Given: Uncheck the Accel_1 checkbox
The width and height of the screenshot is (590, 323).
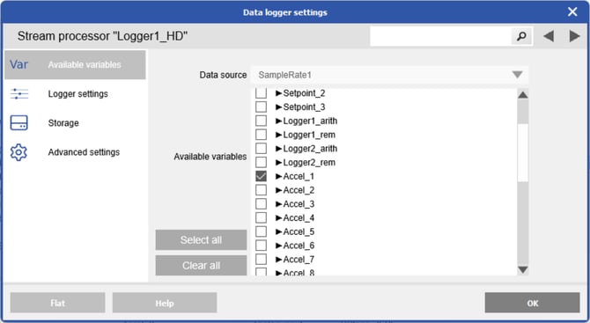Looking at the screenshot, I should click(x=261, y=176).
